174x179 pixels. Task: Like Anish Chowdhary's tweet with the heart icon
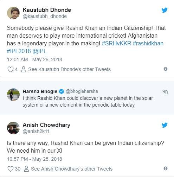(x=11, y=169)
